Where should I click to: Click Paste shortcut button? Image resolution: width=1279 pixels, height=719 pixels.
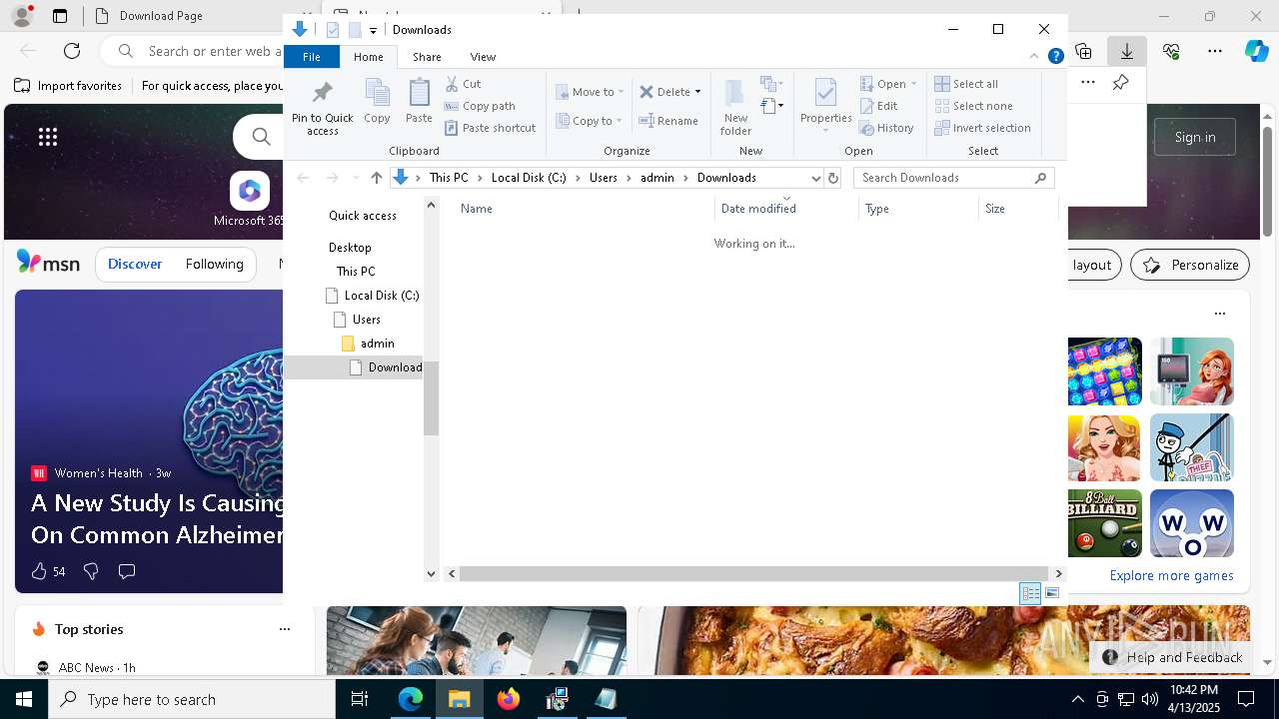point(490,128)
